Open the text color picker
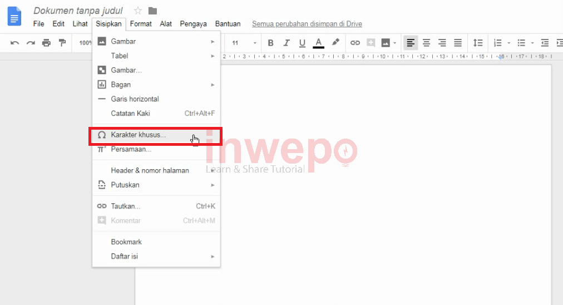The height and width of the screenshot is (305, 563). pyautogui.click(x=318, y=43)
